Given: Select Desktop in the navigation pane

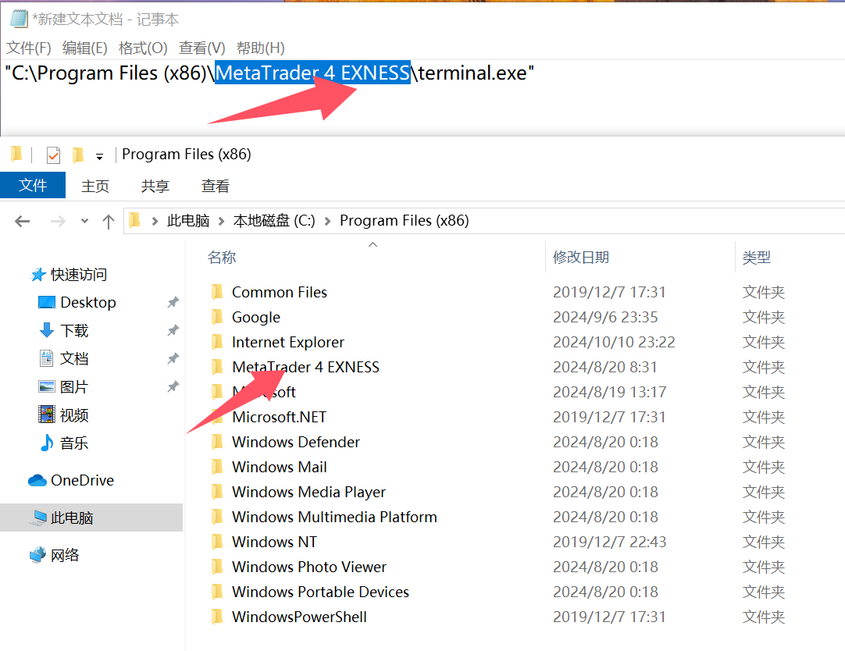Looking at the screenshot, I should click(88, 303).
